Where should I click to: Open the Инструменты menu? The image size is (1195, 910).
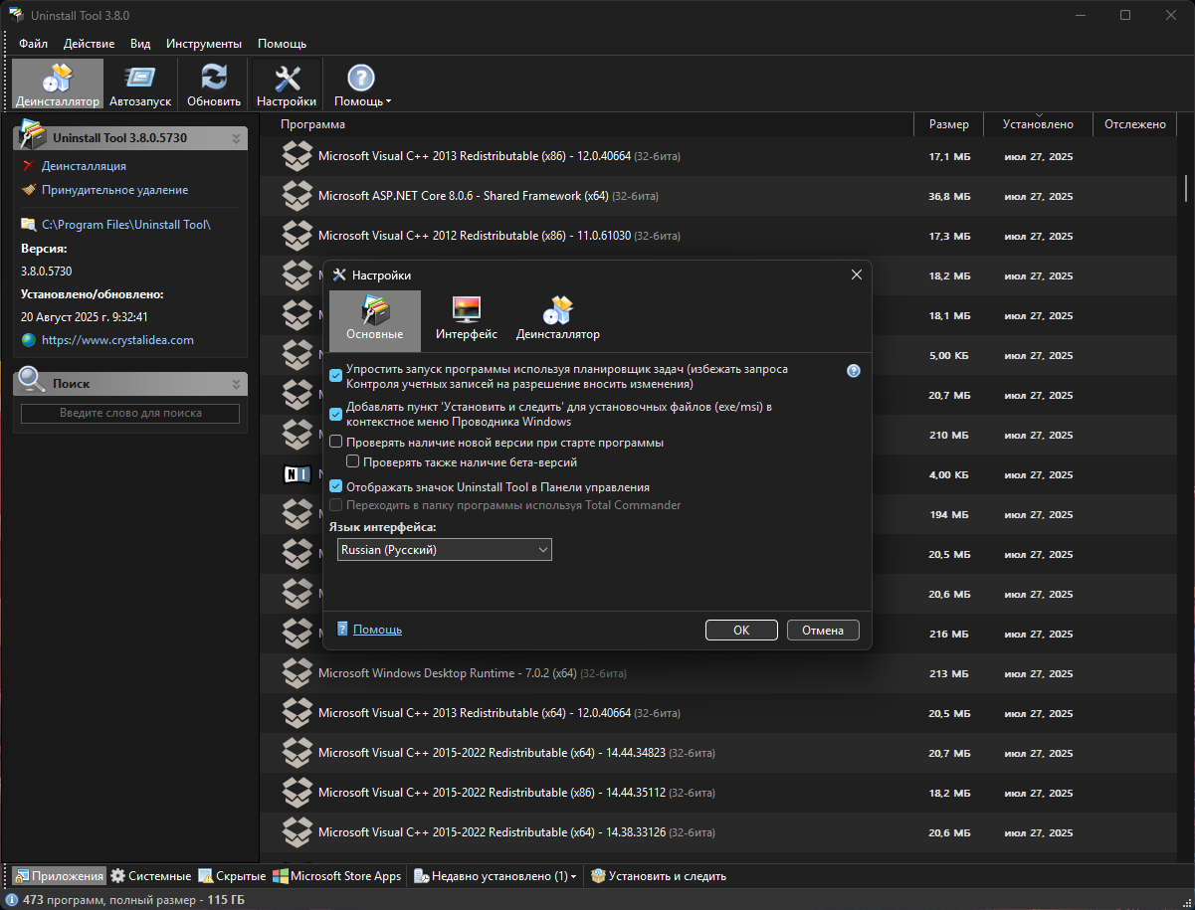coord(204,44)
